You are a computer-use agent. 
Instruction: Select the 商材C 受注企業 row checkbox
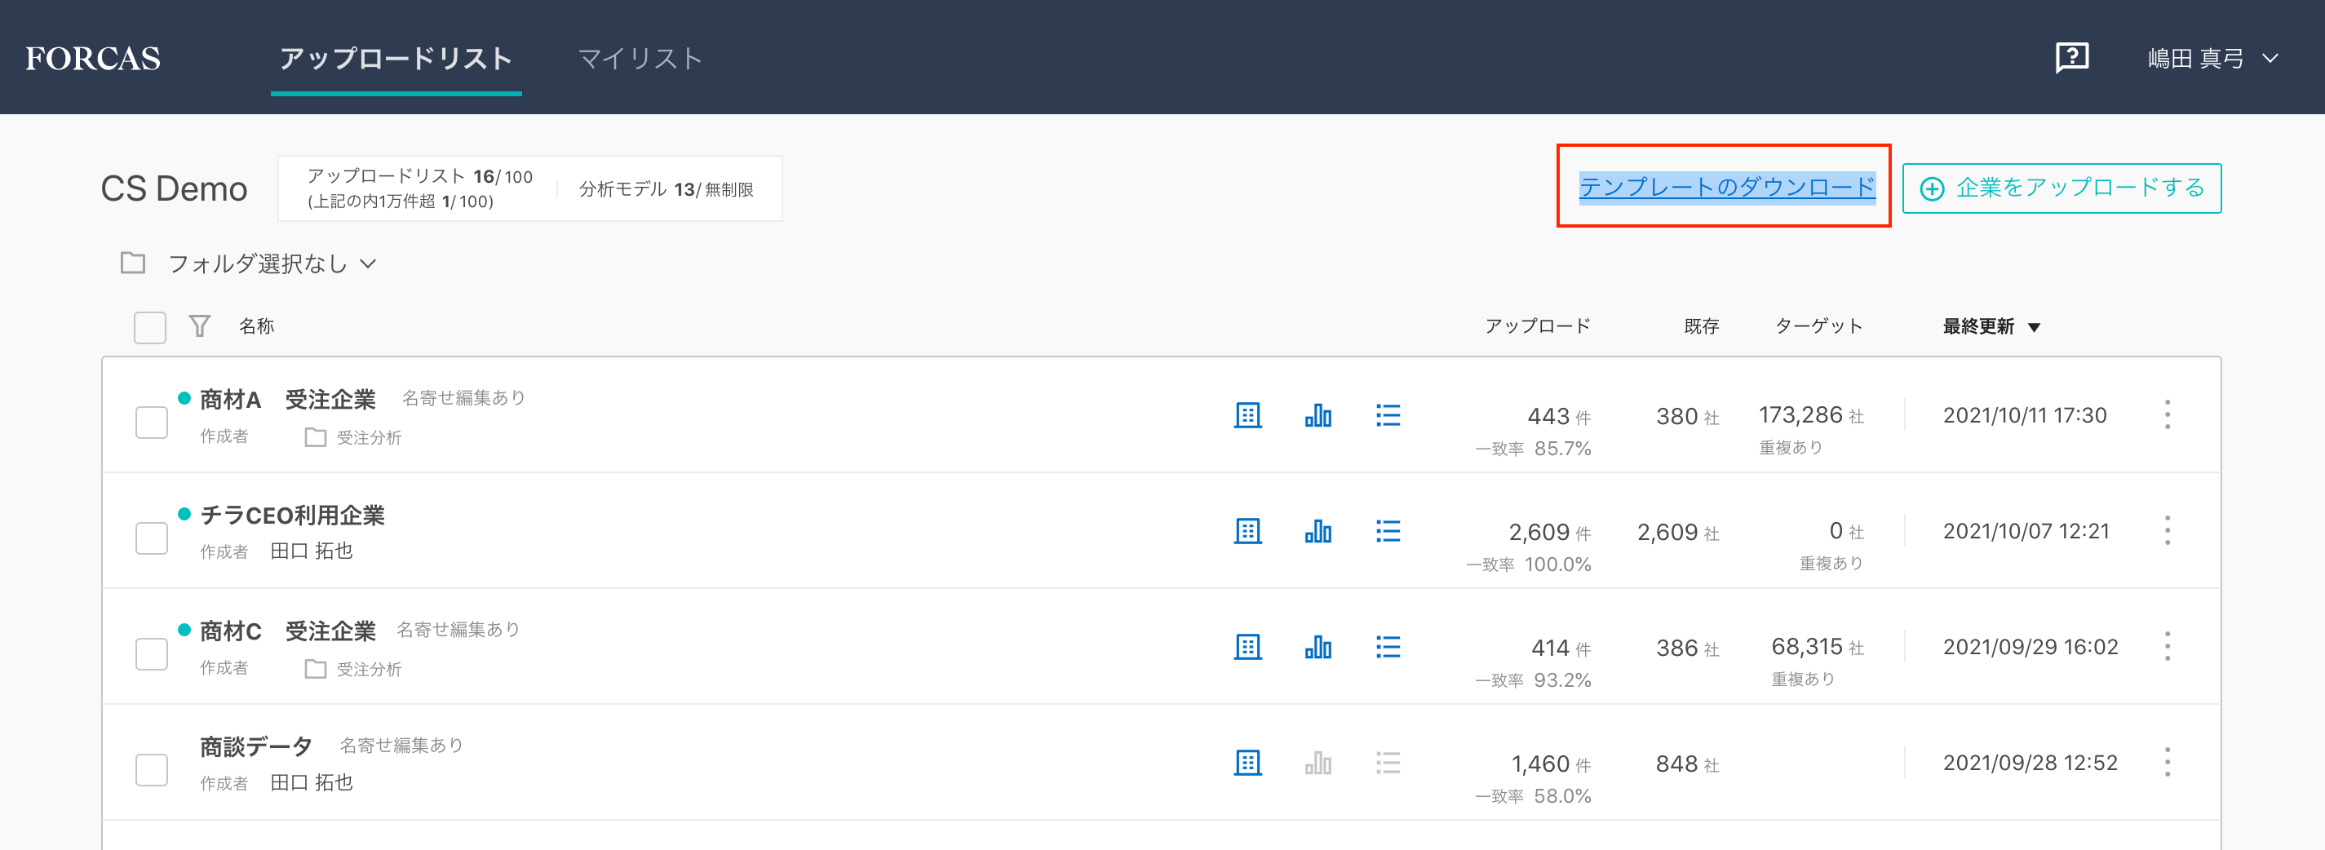152,654
